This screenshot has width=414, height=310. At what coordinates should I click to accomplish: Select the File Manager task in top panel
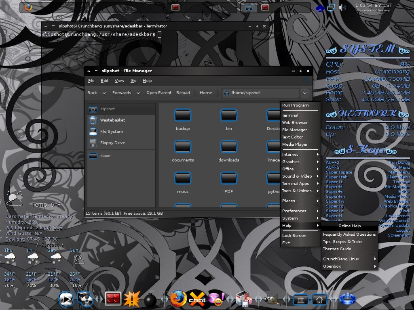pyautogui.click(x=249, y=7)
